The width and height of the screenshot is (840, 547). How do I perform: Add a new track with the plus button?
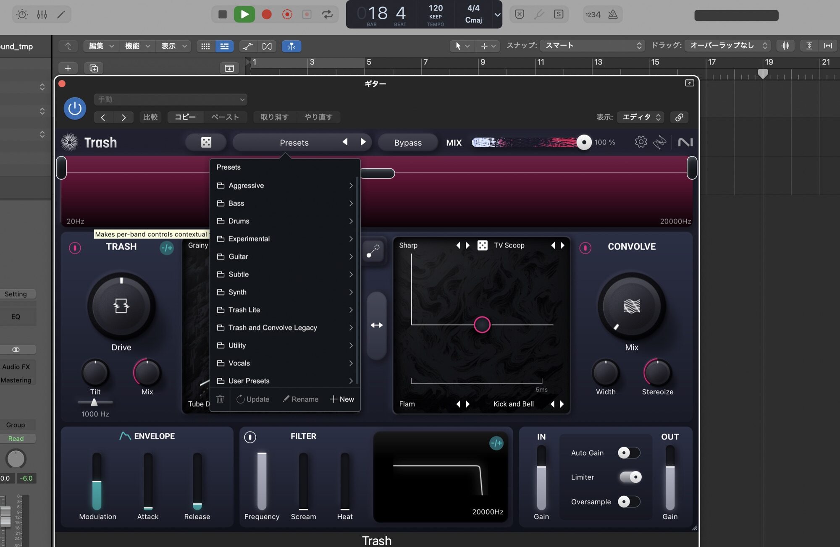(x=68, y=68)
